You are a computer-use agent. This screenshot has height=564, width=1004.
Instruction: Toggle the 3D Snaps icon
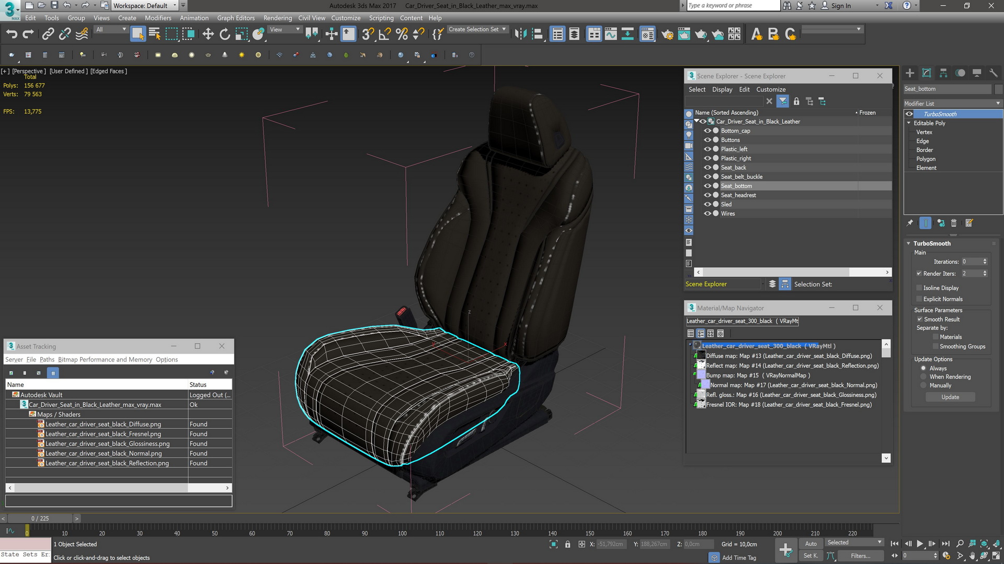click(368, 34)
